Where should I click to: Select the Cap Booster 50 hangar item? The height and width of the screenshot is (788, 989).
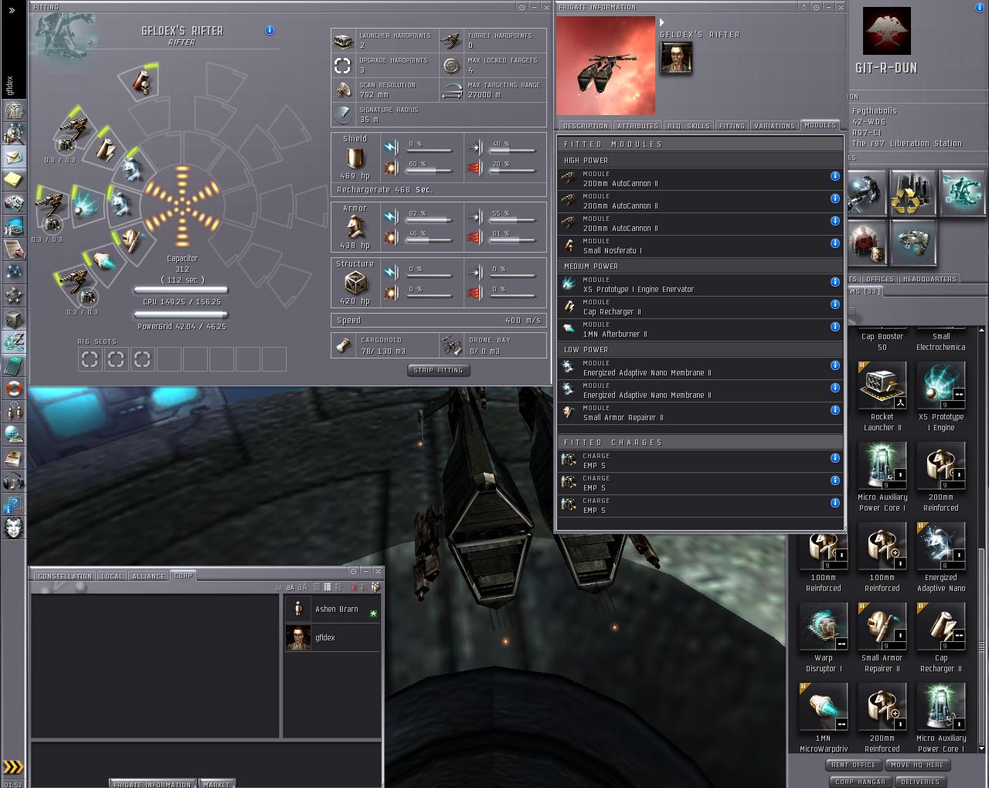tap(882, 341)
